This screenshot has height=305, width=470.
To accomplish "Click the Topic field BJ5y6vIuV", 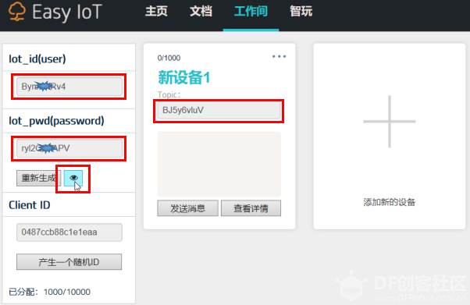I will click(219, 110).
